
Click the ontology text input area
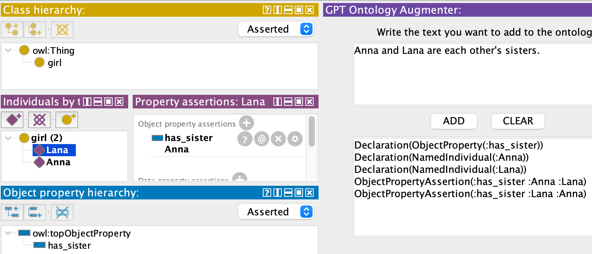tap(470, 76)
